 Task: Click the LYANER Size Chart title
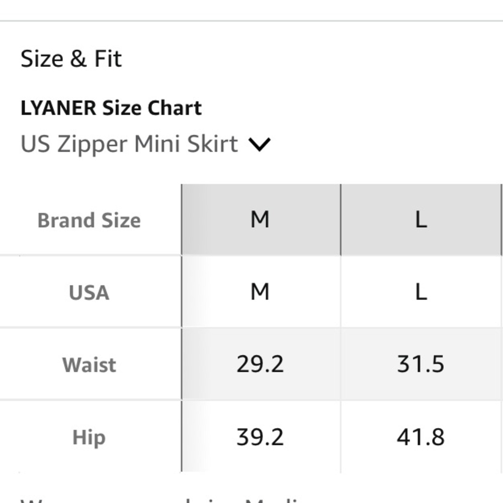click(x=111, y=108)
